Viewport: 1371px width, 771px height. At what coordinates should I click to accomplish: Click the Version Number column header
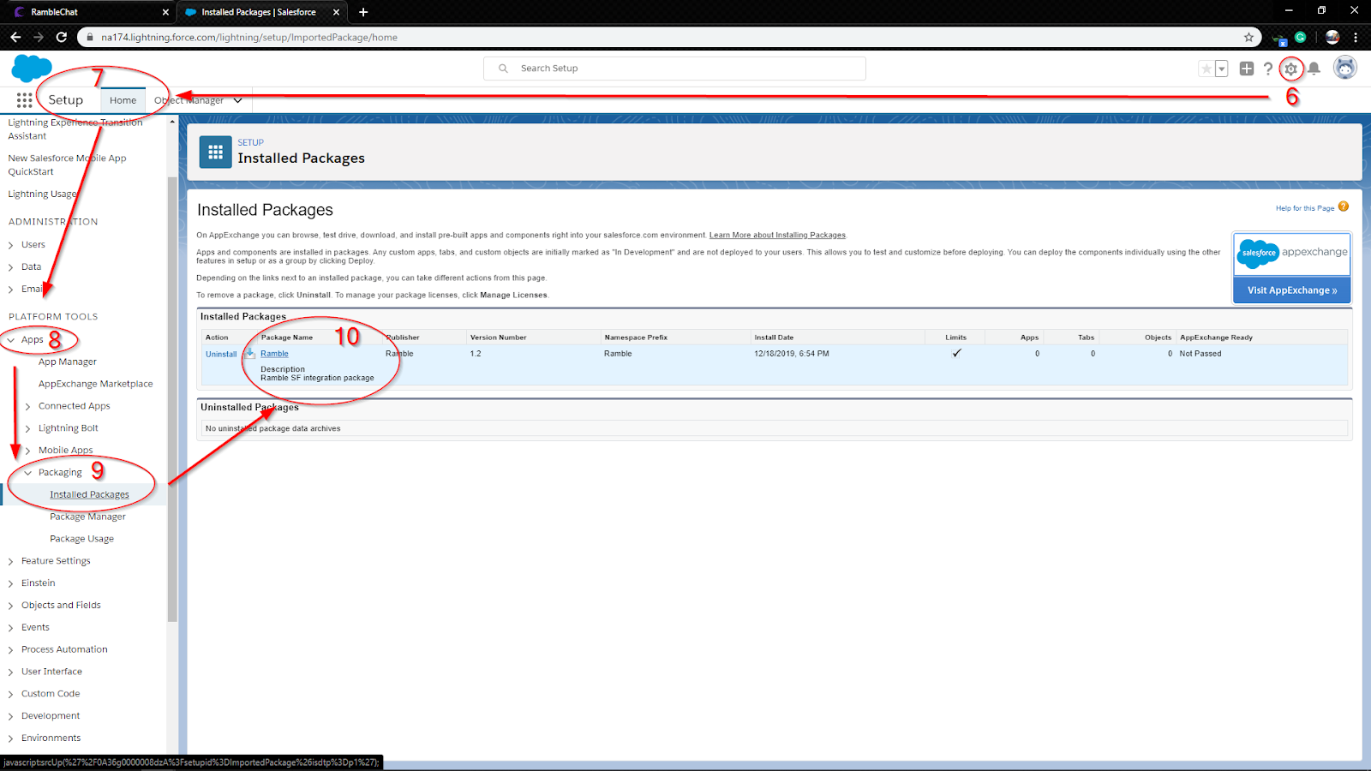pyautogui.click(x=499, y=338)
